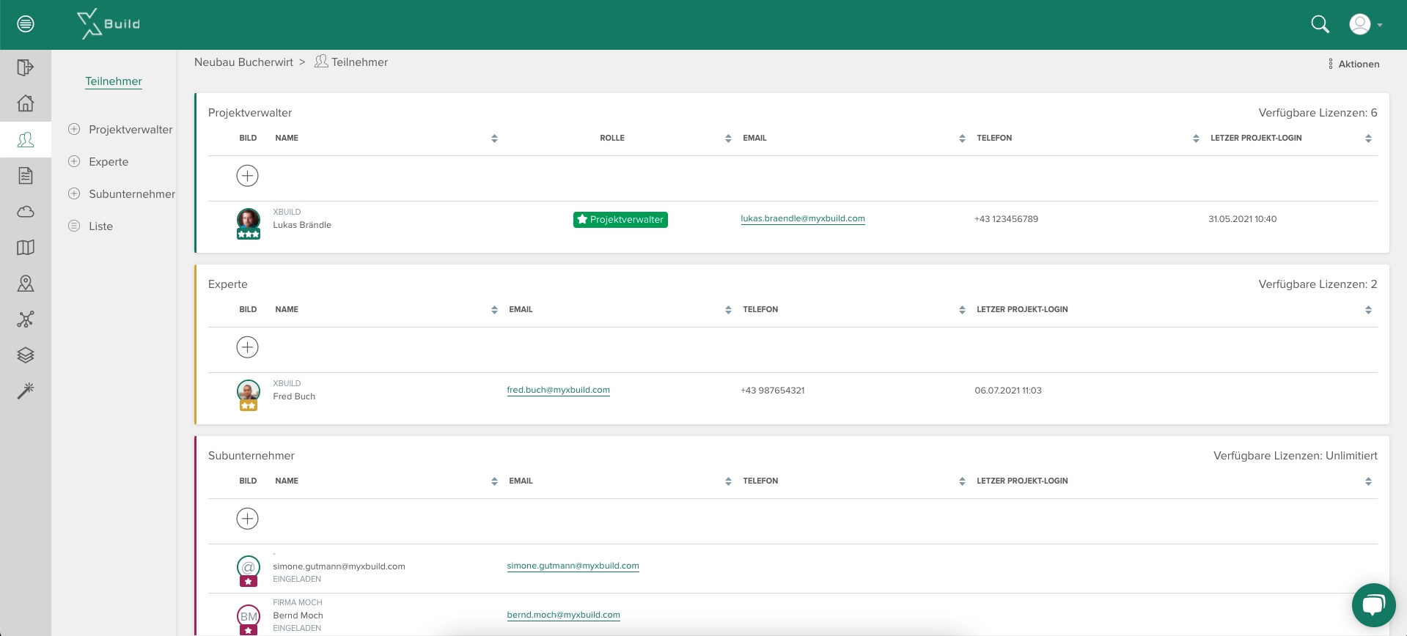1407x636 pixels.
Task: Open email link bernd.moch@myxbuild.com
Action: click(564, 615)
